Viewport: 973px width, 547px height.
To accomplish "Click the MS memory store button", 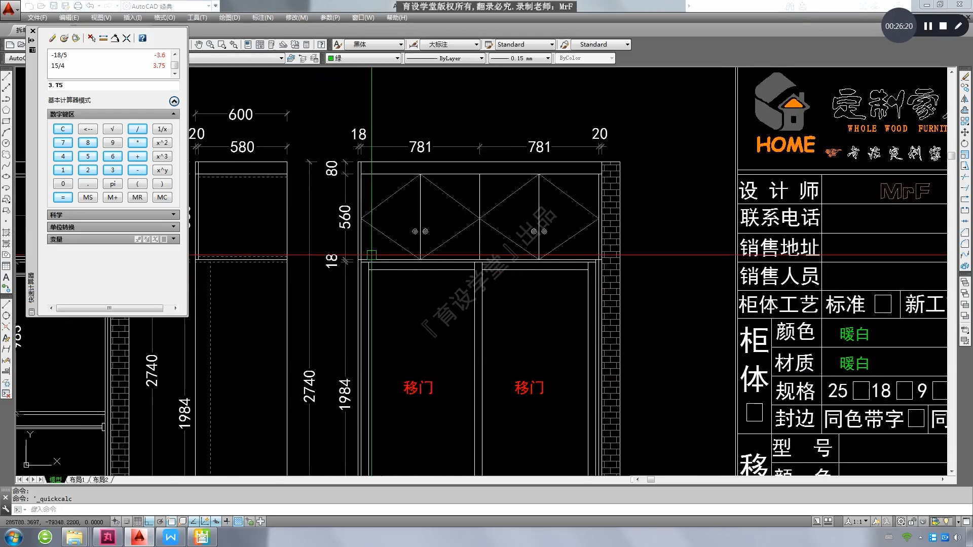I will pos(88,198).
